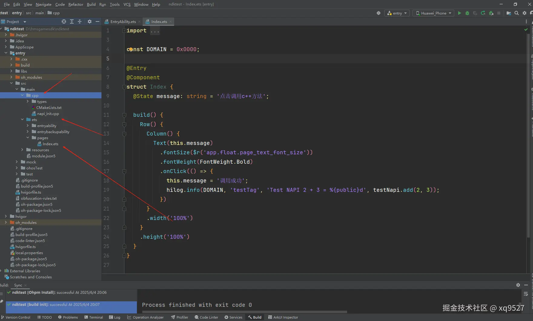Start debugging with the green bug icon
This screenshot has width=533, height=321.
(467, 13)
